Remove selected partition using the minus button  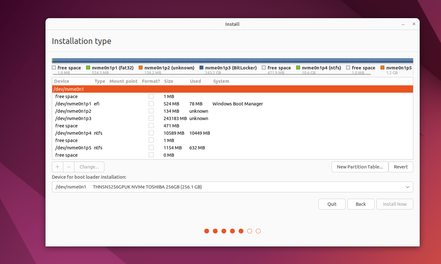(69, 167)
